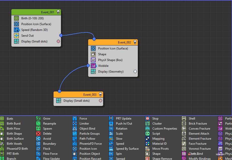Click Birth (0-100: 200) operator icon
232x160 pixels.
tap(16, 18)
